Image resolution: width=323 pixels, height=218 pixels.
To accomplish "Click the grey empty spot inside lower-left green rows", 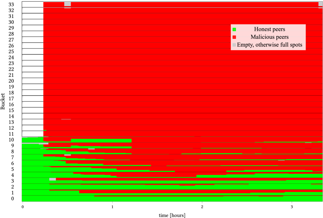I will coord(53,179).
